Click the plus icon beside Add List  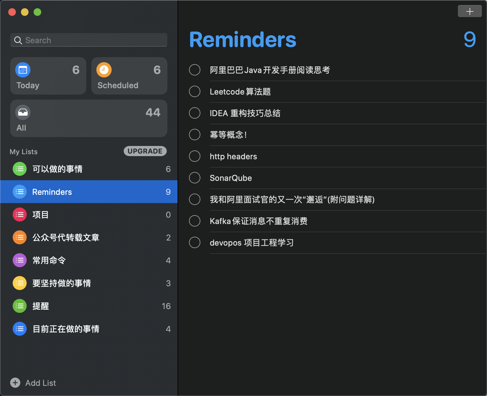15,383
